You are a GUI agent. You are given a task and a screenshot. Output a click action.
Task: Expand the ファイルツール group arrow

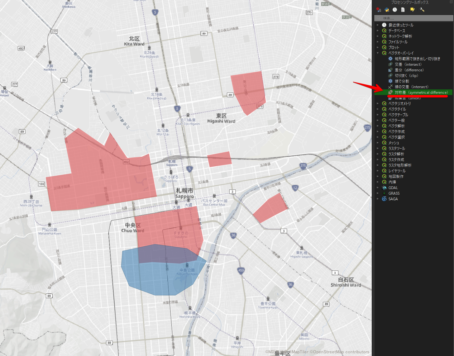tap(378, 42)
